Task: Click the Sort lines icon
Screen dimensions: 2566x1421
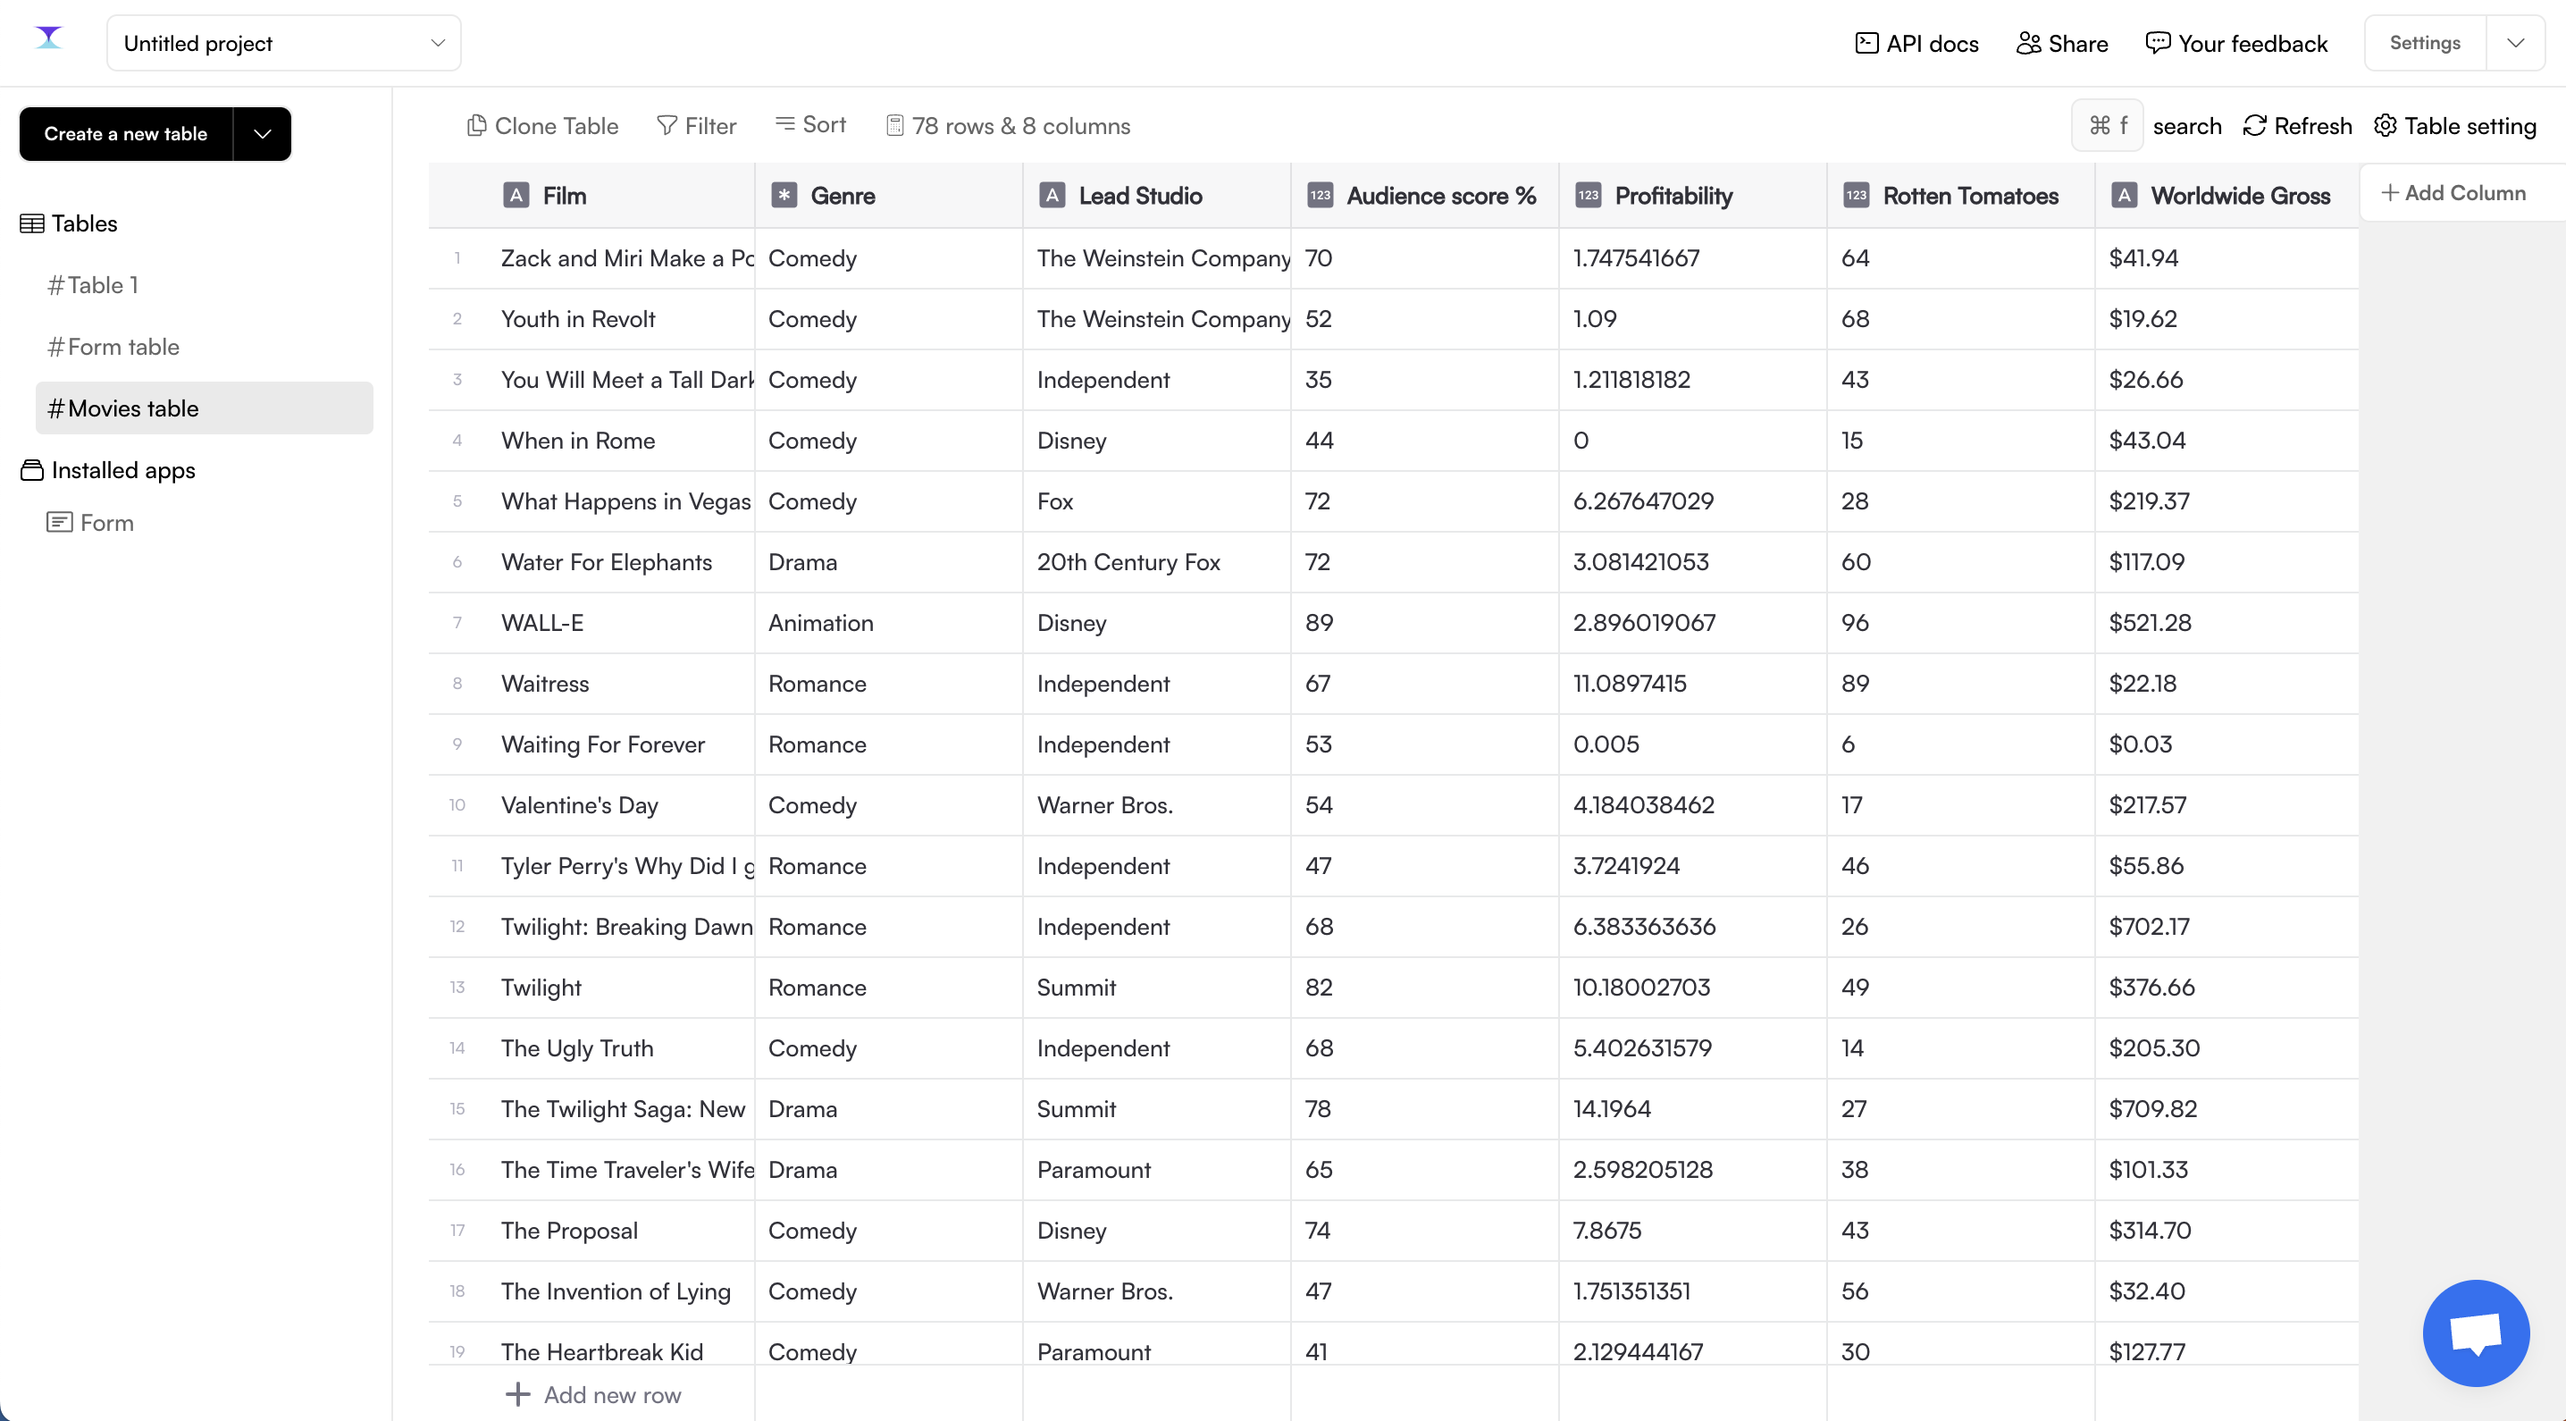Action: pyautogui.click(x=785, y=123)
